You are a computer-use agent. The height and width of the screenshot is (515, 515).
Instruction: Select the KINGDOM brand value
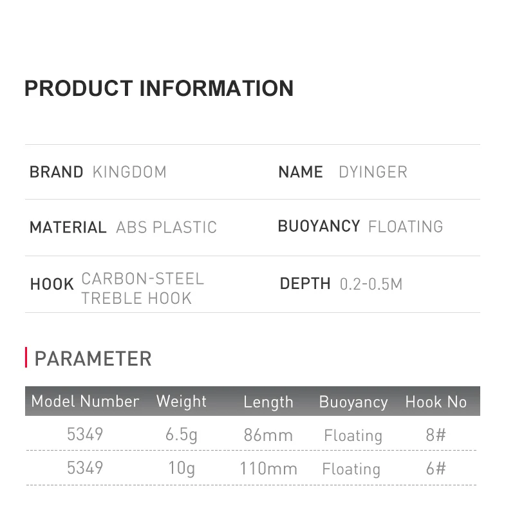tap(129, 173)
